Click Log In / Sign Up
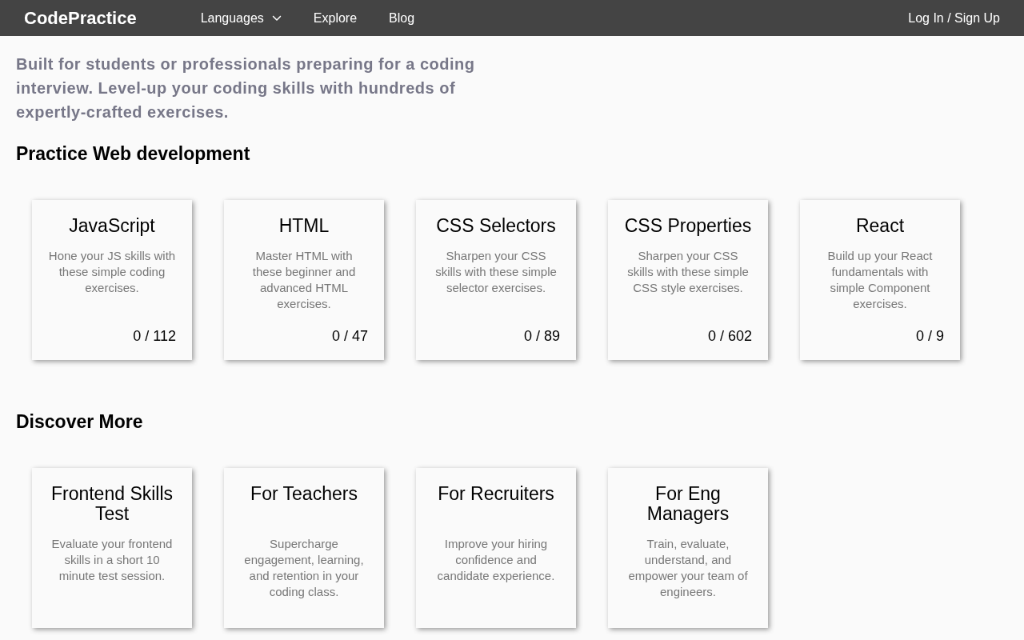 click(954, 18)
